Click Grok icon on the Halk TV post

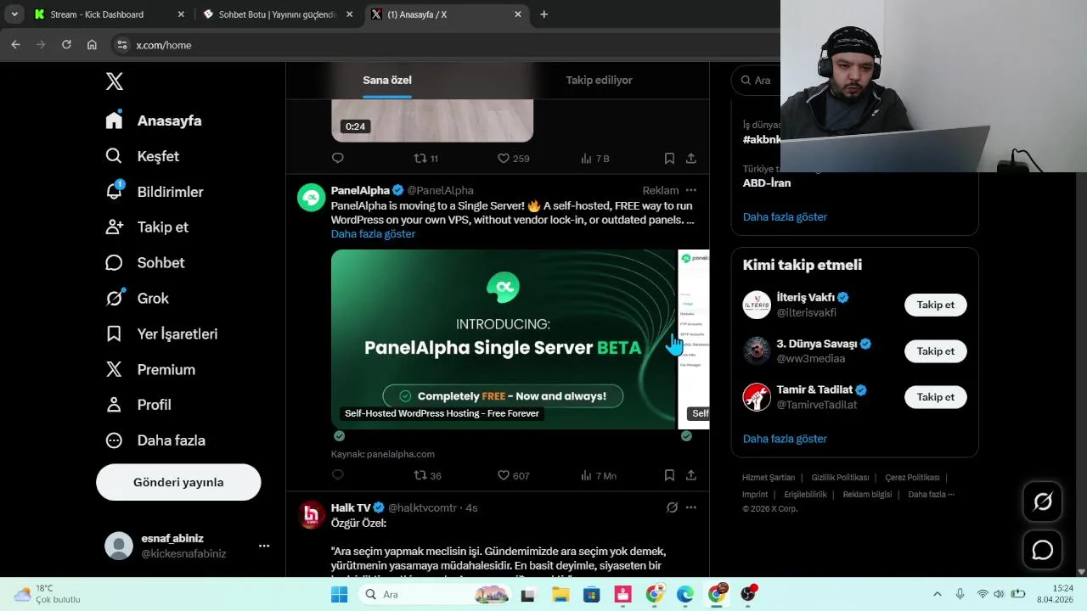(672, 507)
